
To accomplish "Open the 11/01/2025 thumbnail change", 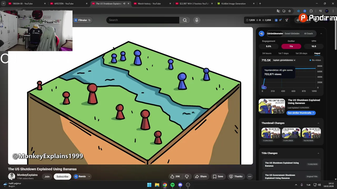I will (291, 133).
